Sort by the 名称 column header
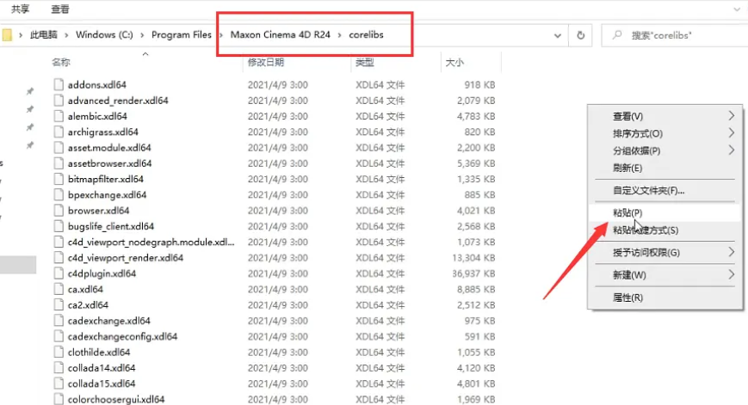The width and height of the screenshot is (748, 405). pos(61,62)
